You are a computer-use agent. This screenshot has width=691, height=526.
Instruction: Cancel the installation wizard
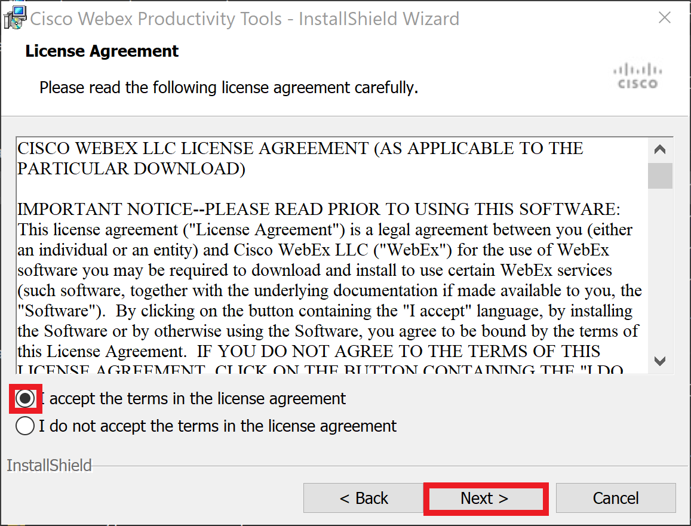click(x=616, y=499)
